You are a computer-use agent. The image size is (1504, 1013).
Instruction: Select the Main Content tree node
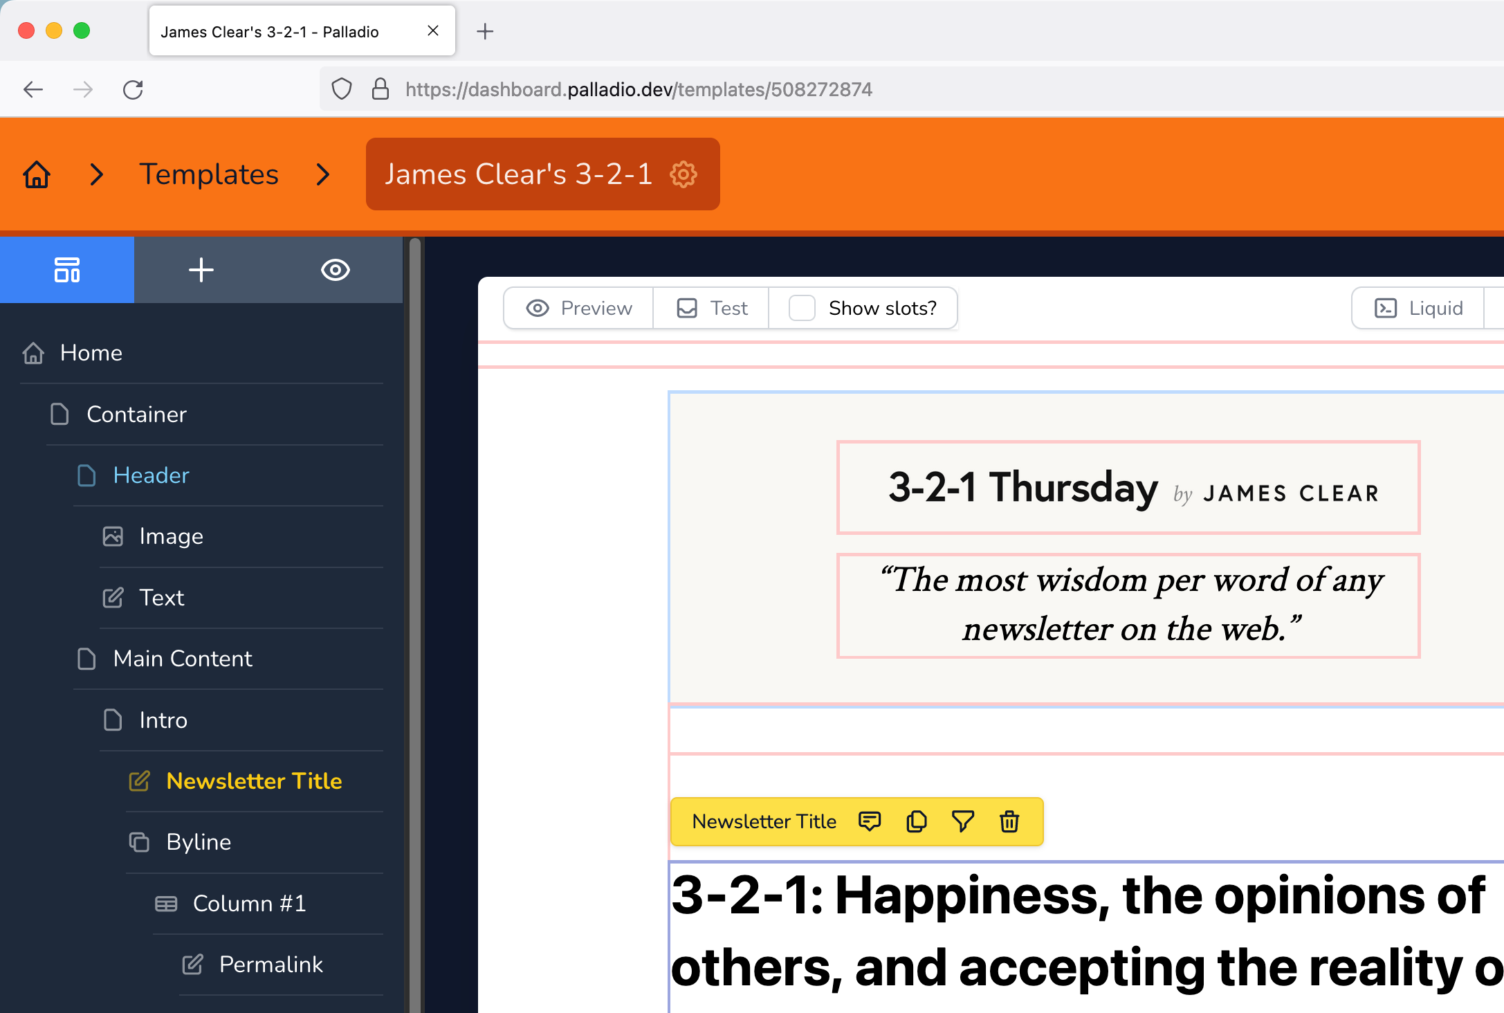point(183,659)
